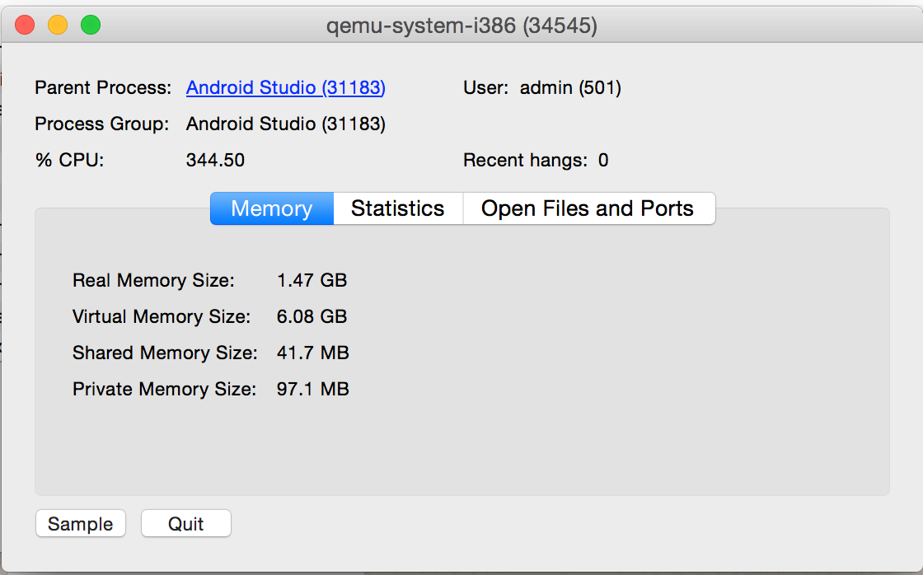Viewport: 923px width, 575px height.
Task: Click the Real Memory Size label
Action: pyautogui.click(x=153, y=280)
